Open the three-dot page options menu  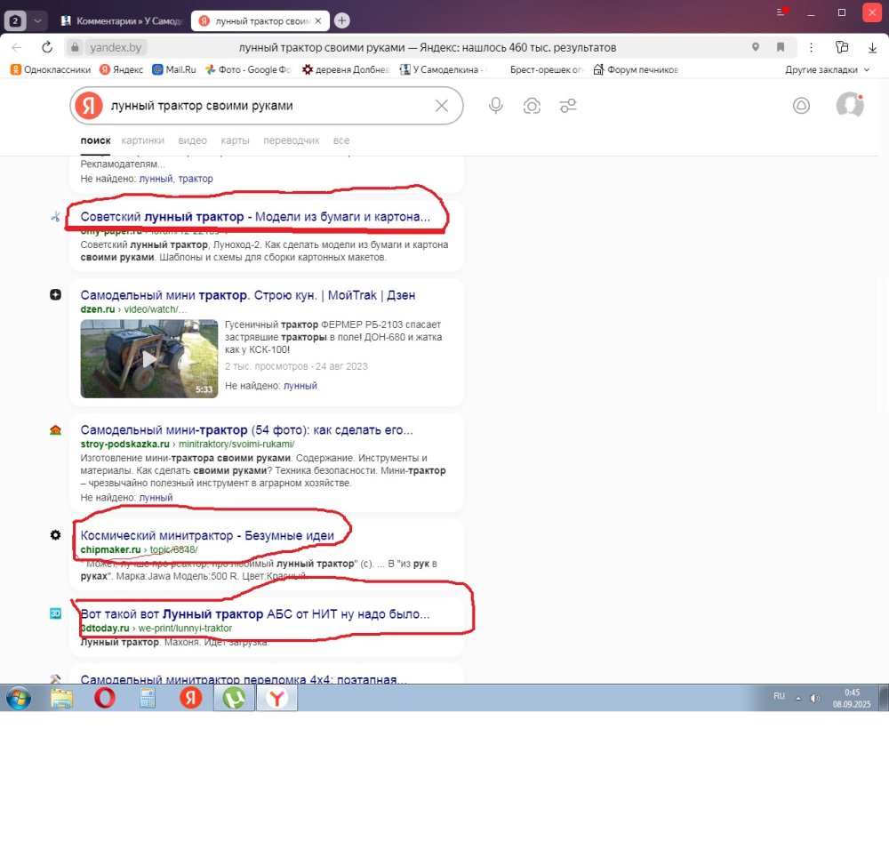pos(812,48)
